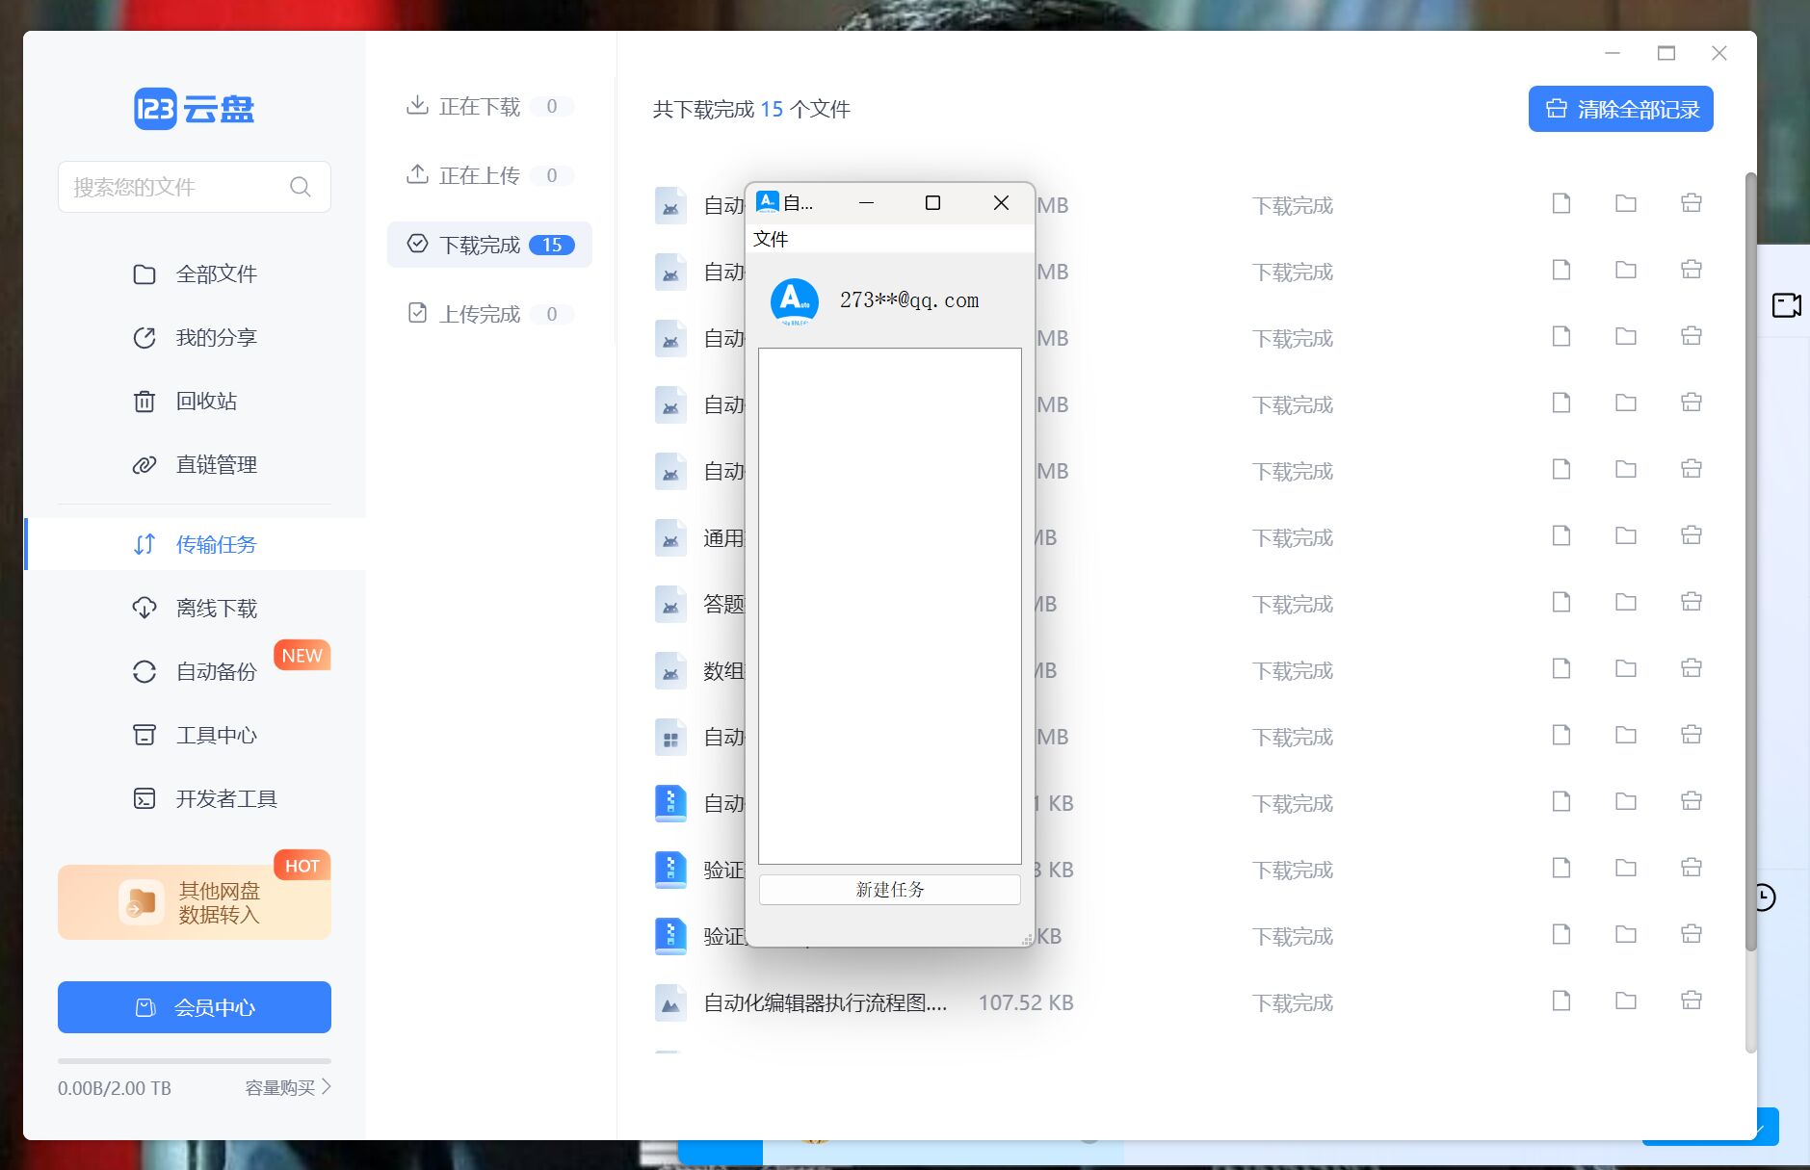Clear record icon in the 3 KB row
The image size is (1810, 1170).
(1692, 868)
